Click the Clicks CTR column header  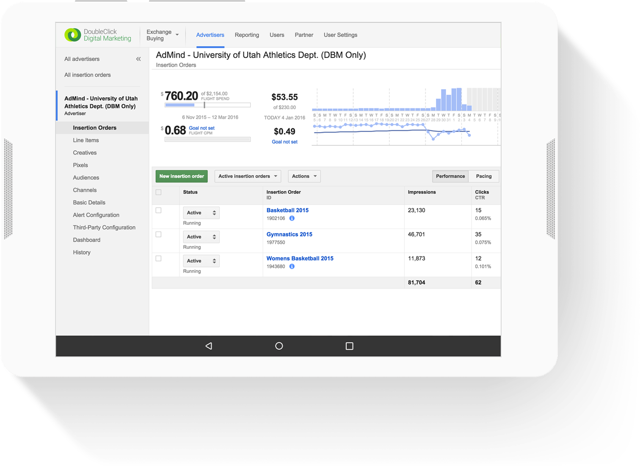click(x=482, y=195)
